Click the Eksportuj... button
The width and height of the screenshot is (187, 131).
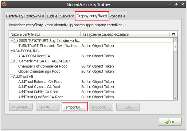coord(101,107)
